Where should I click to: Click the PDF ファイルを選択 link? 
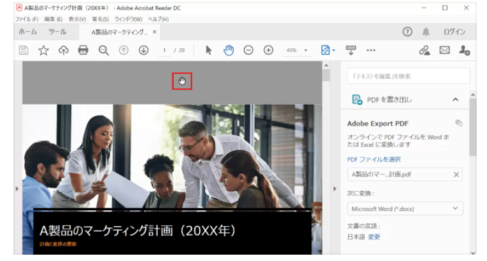point(374,159)
